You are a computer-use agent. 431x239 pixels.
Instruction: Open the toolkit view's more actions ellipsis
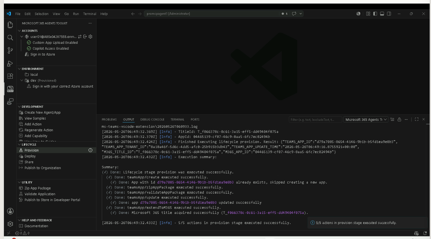click(x=90, y=23)
